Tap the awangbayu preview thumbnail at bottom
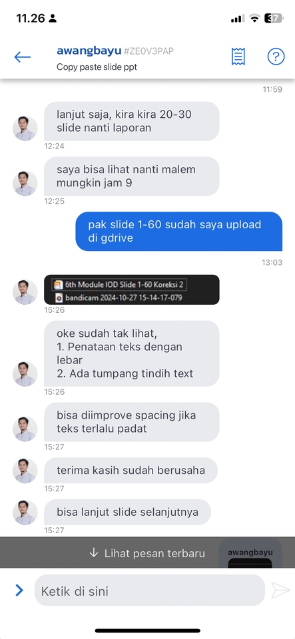 250,553
